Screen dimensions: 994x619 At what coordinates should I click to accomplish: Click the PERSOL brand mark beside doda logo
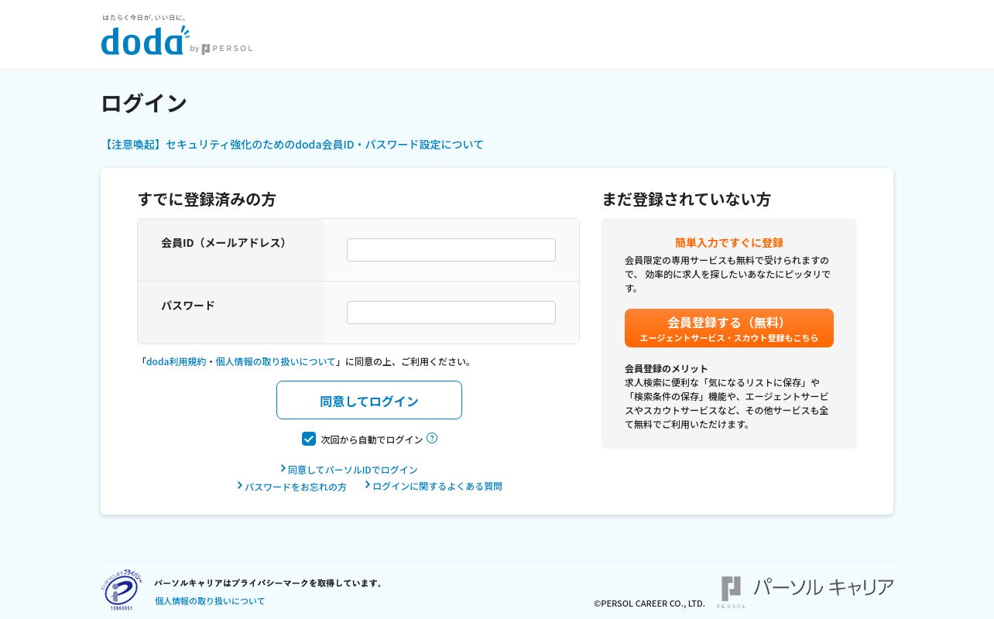[227, 49]
